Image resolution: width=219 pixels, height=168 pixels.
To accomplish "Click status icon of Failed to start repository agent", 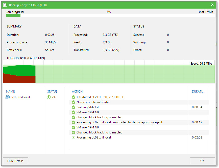I will pos(74,122).
